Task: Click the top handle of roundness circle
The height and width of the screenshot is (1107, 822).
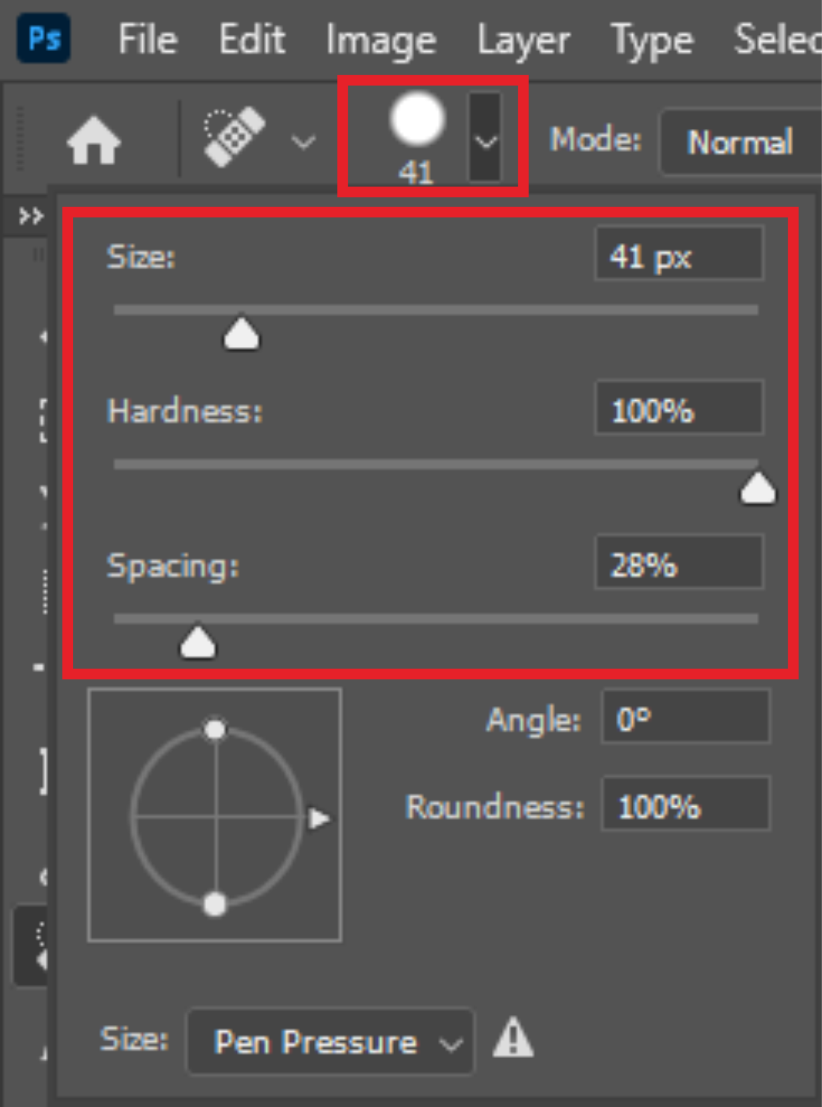Action: click(215, 729)
